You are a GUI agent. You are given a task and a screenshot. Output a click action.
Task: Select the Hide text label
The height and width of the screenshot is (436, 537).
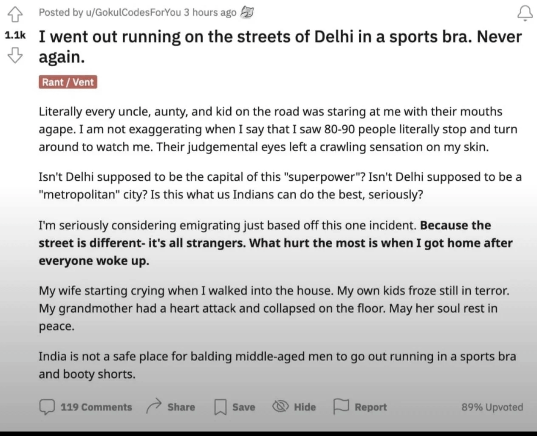[x=305, y=407]
